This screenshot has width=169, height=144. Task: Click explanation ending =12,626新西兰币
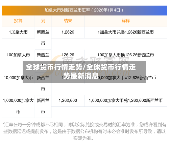[126, 78]
